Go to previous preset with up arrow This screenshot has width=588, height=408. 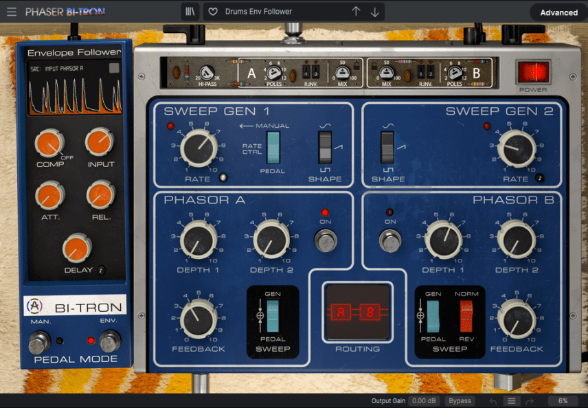(x=356, y=12)
